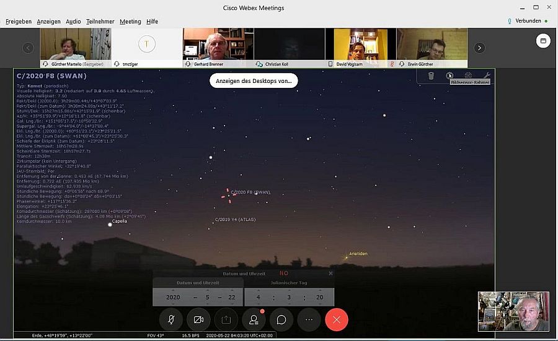Click the concentric circles ocular icon

[x=468, y=76]
